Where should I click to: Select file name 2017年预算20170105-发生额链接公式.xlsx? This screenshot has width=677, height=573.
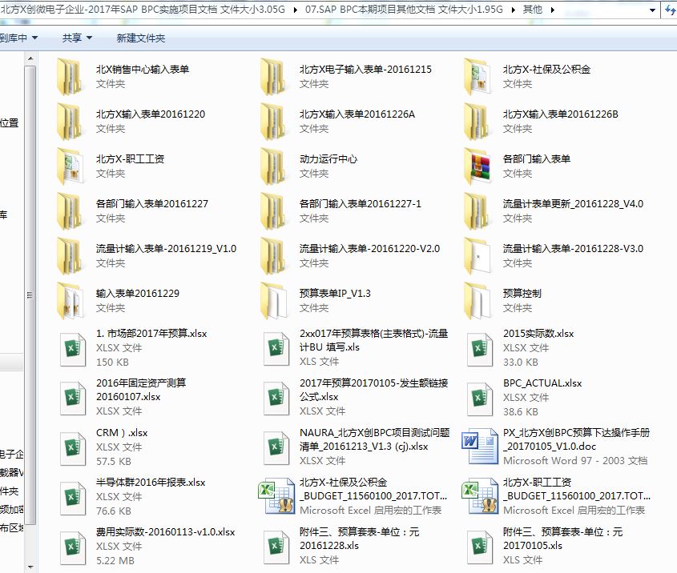tap(374, 390)
